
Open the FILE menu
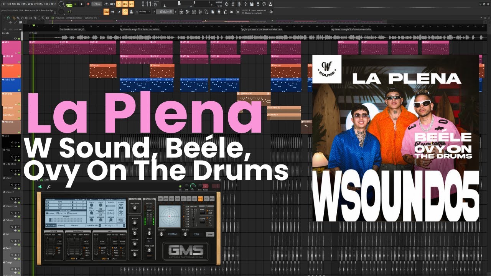[3, 4]
